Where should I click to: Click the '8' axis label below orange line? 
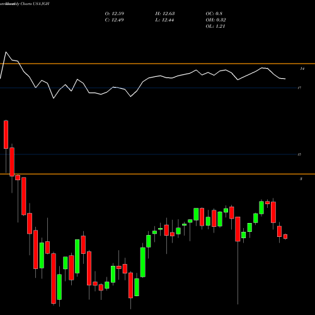tap(301, 179)
